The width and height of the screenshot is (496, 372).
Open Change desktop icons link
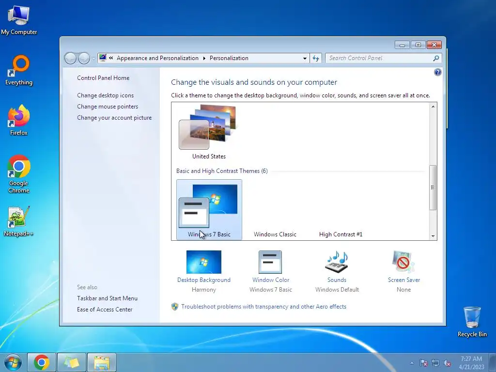(105, 95)
